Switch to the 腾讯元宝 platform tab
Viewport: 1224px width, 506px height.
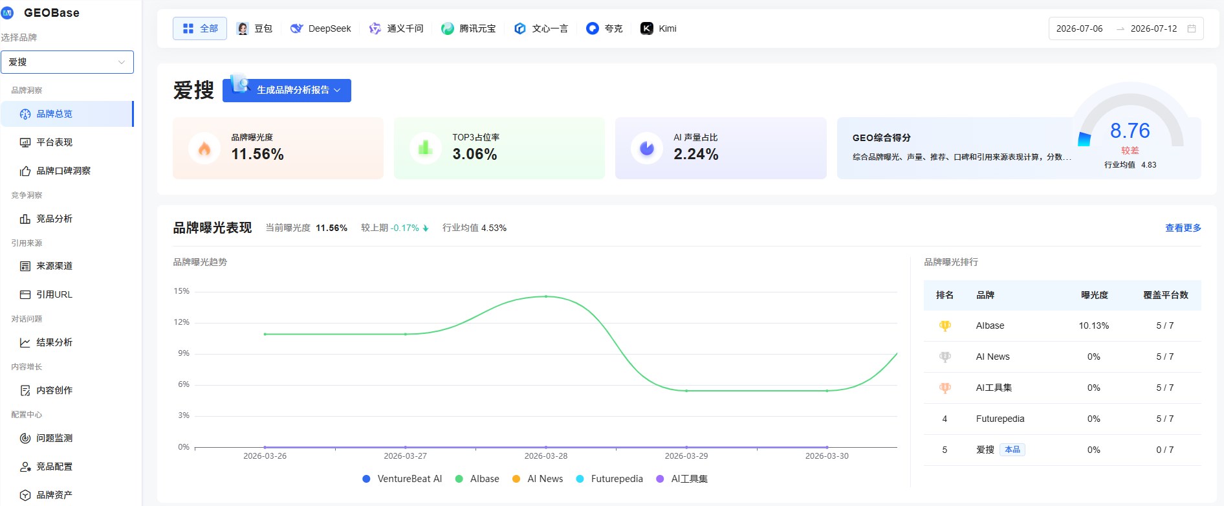coord(468,28)
